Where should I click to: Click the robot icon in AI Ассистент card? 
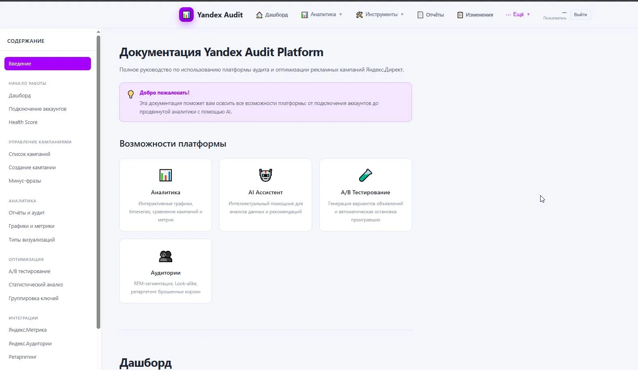pyautogui.click(x=266, y=175)
